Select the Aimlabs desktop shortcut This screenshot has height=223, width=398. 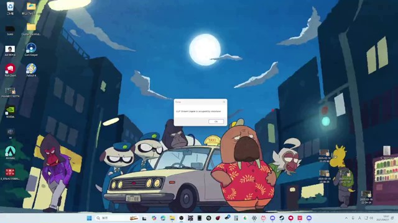point(10,153)
